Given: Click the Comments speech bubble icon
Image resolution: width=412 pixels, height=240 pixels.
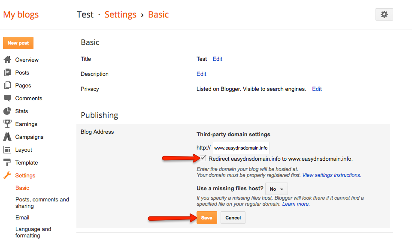Looking at the screenshot, I should 7,98.
